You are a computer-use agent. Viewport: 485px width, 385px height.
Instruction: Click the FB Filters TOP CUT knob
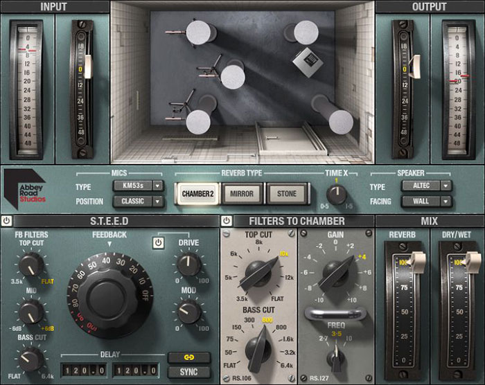30,265
